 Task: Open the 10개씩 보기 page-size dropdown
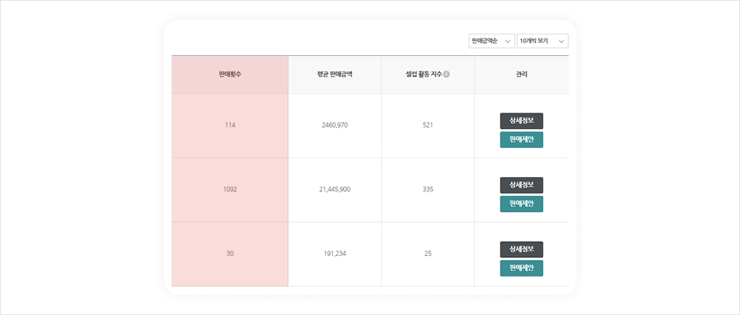542,41
